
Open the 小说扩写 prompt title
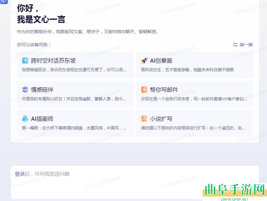(161, 119)
